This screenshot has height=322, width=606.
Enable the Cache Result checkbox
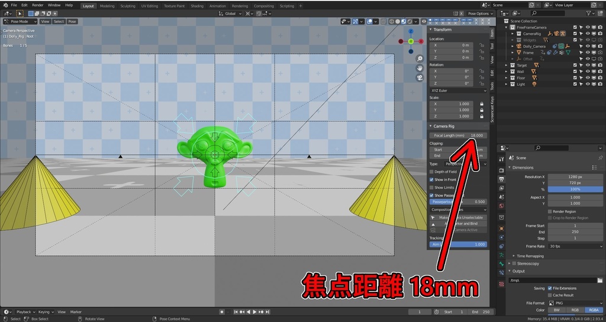coord(550,295)
